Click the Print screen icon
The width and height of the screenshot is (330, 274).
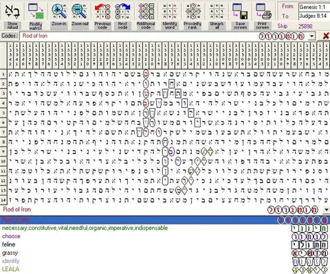point(263,11)
